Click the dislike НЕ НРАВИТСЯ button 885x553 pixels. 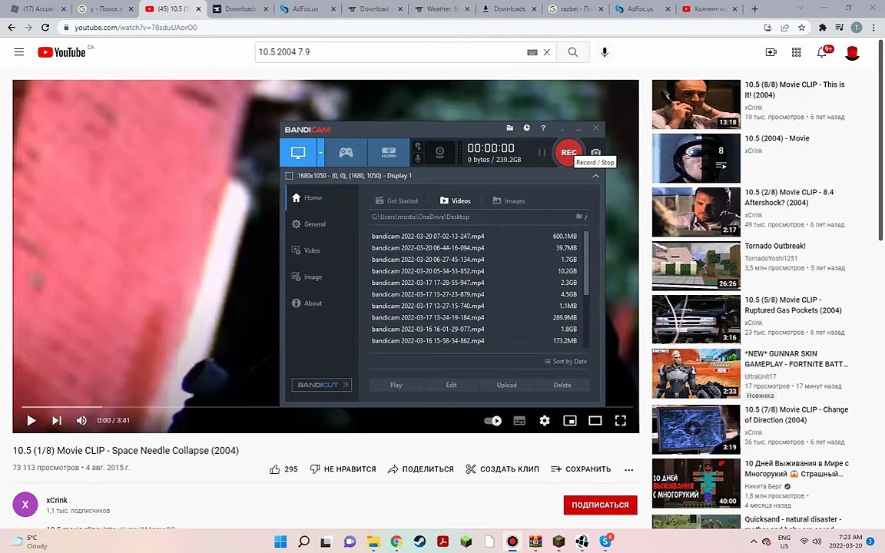click(x=343, y=469)
